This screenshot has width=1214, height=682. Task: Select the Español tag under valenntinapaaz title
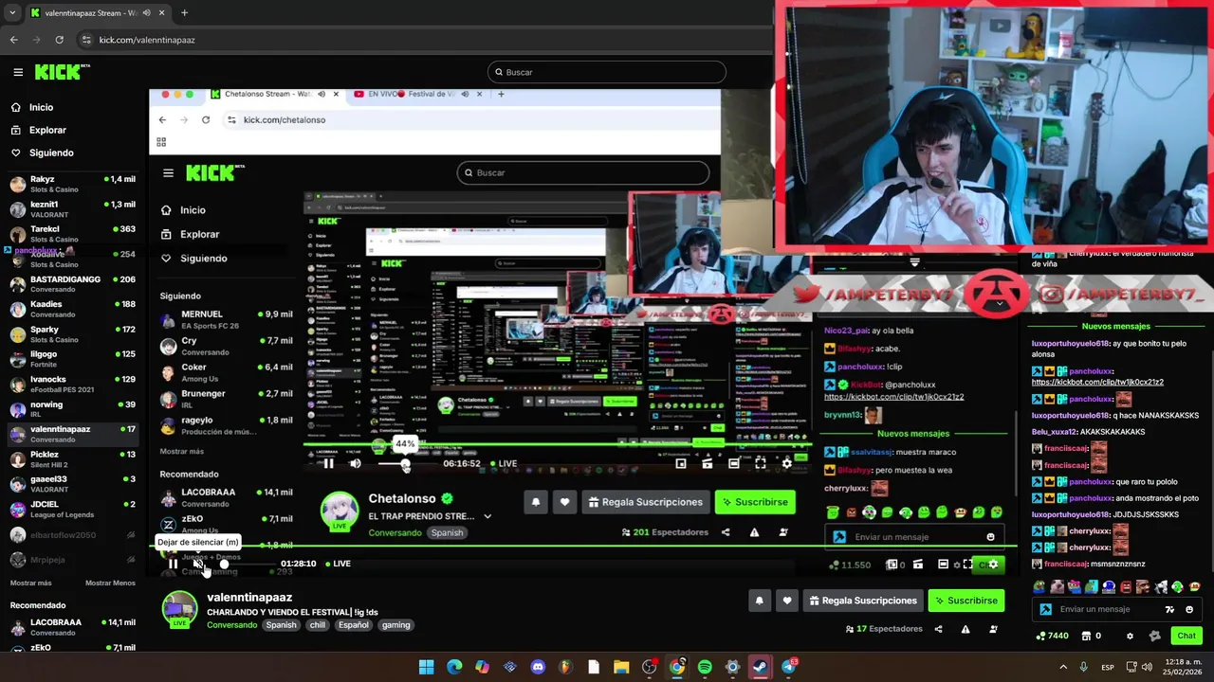click(354, 625)
